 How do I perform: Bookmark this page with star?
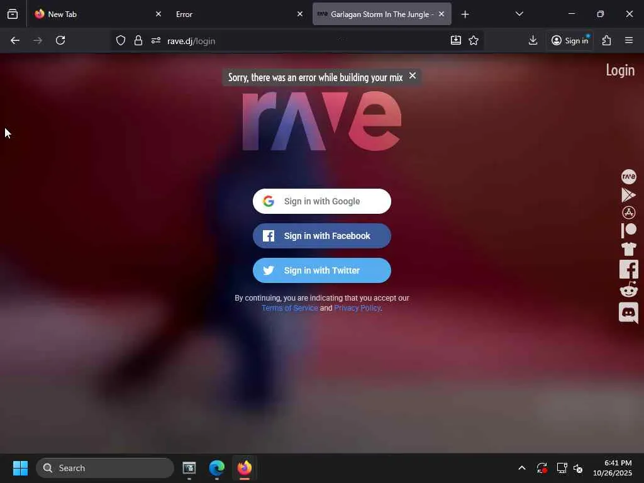tap(474, 40)
